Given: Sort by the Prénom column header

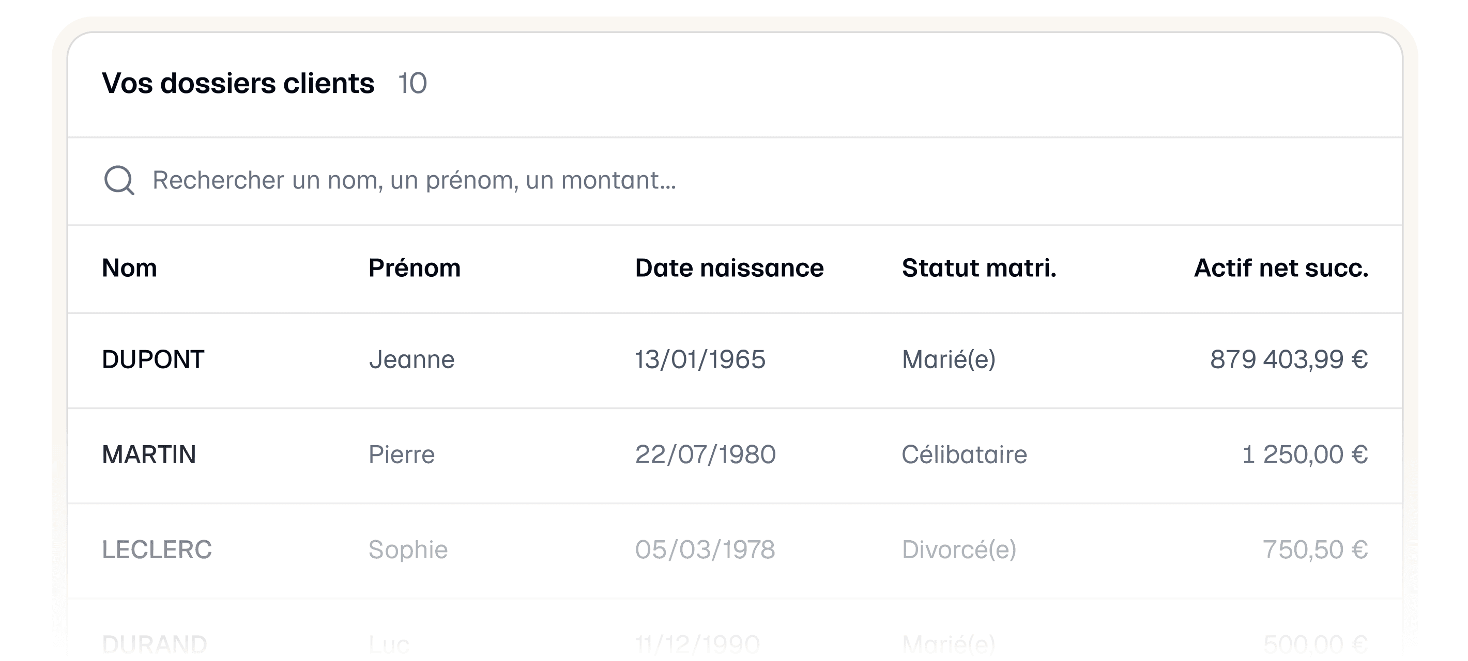Looking at the screenshot, I should (x=415, y=268).
